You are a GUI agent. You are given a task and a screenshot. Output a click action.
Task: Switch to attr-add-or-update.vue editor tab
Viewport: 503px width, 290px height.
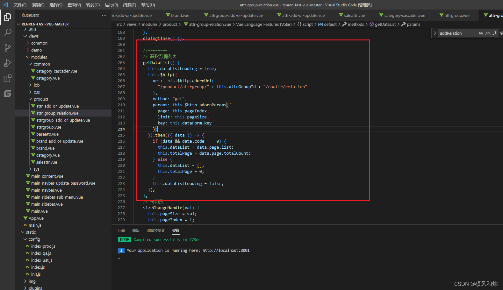pyautogui.click(x=303, y=15)
